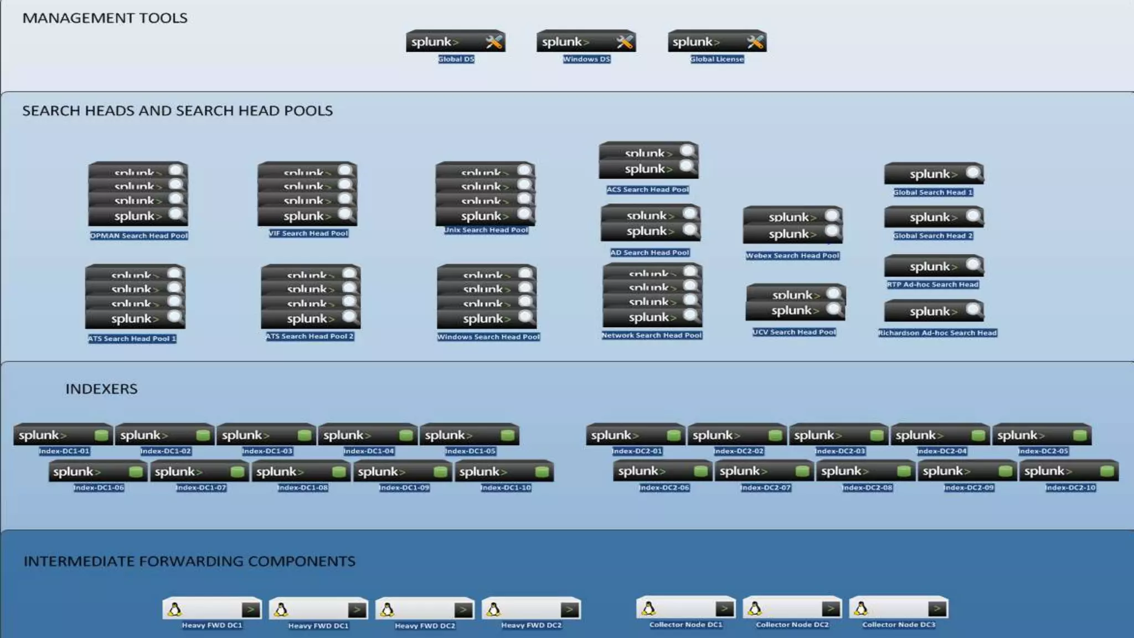Click the Intermediate Forwarding Components heading
The height and width of the screenshot is (638, 1134).
click(x=189, y=561)
